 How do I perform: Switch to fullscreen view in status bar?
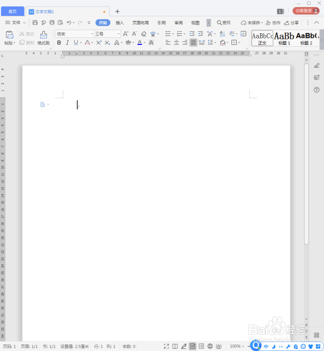[166, 347]
